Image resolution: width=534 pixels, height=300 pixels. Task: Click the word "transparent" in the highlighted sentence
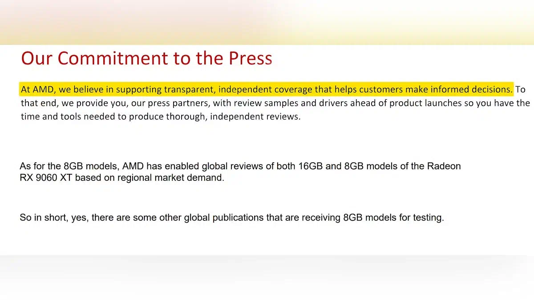(190, 89)
